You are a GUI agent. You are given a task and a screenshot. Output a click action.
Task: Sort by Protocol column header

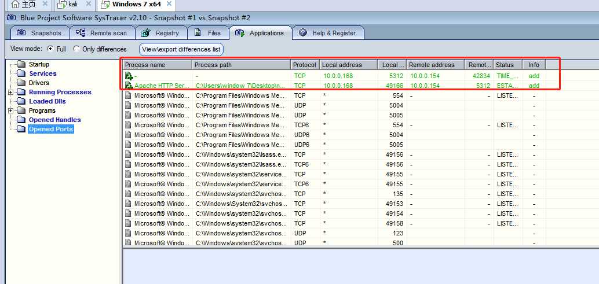305,65
